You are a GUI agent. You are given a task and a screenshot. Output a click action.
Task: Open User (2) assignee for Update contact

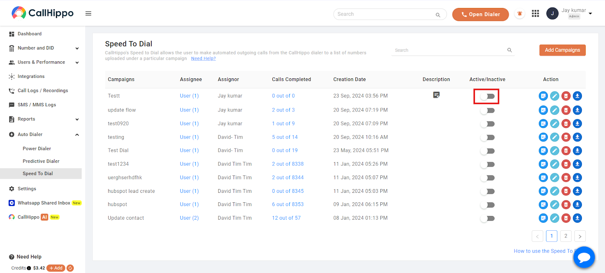point(189,218)
